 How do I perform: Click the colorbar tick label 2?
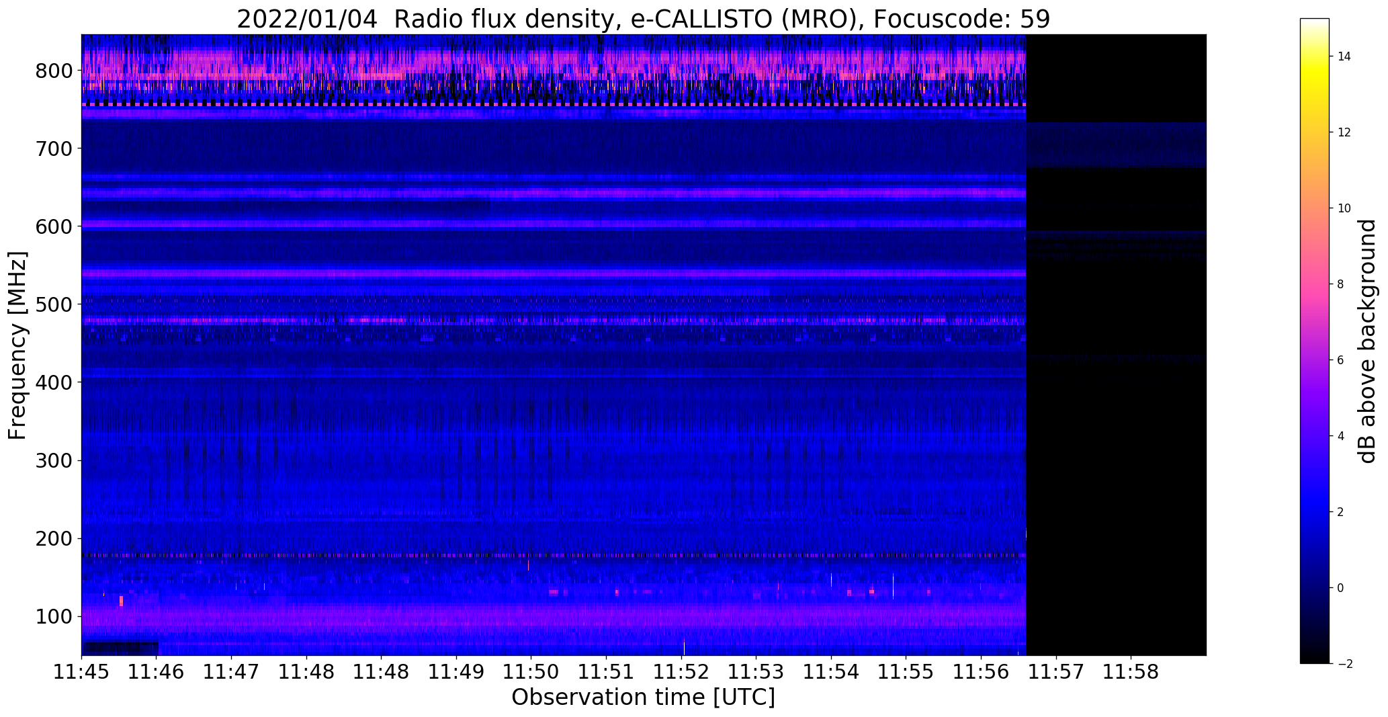(1341, 512)
